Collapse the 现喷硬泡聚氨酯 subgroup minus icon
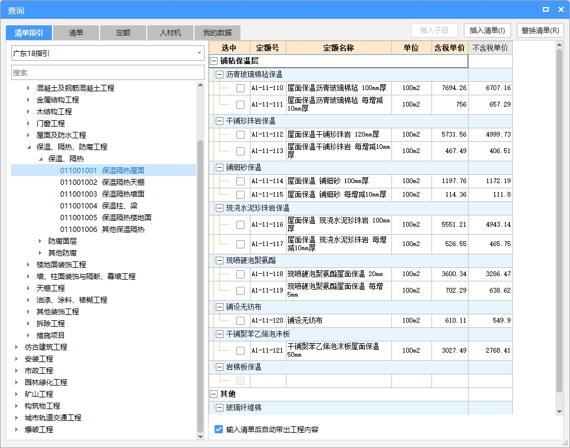570x448 pixels. tap(219, 260)
